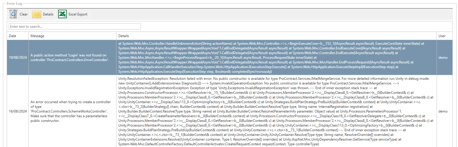Select the Excel Export text label

(78, 14)
